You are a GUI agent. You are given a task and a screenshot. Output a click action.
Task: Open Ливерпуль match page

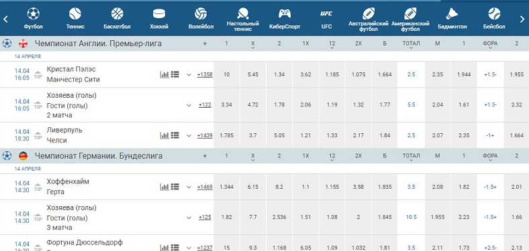tap(64, 131)
